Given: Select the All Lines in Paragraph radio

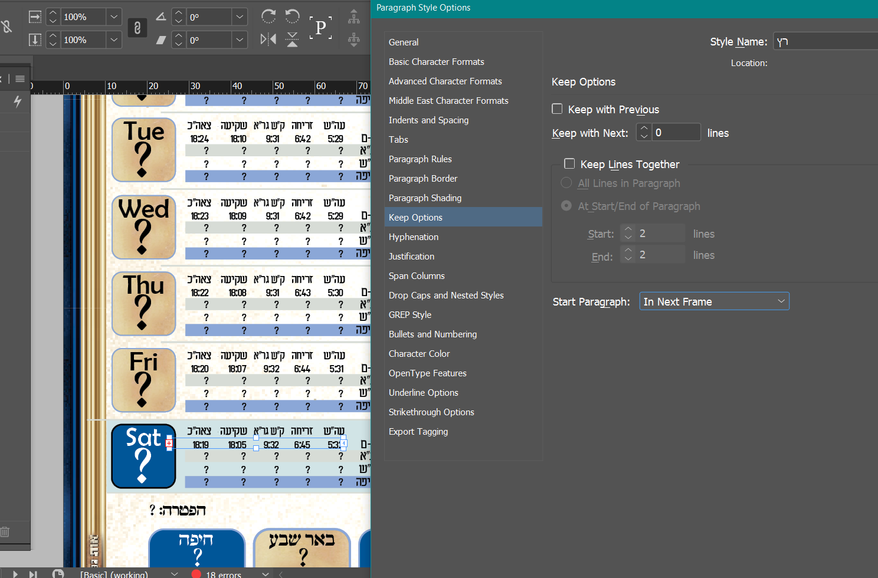Looking at the screenshot, I should pos(566,183).
